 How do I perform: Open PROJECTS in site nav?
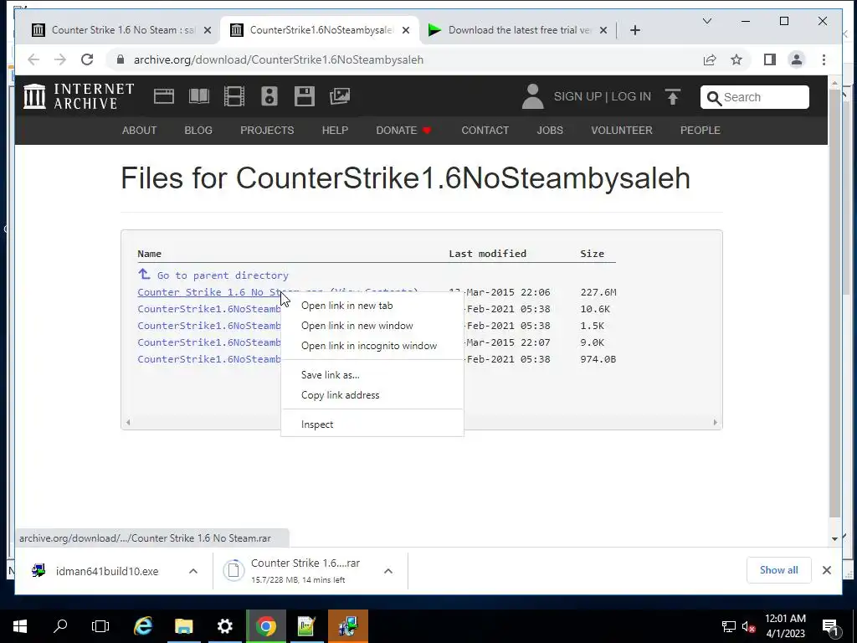point(267,130)
